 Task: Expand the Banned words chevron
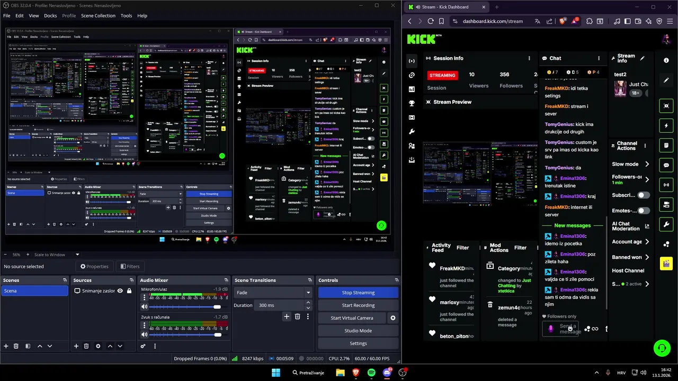pyautogui.click(x=647, y=257)
